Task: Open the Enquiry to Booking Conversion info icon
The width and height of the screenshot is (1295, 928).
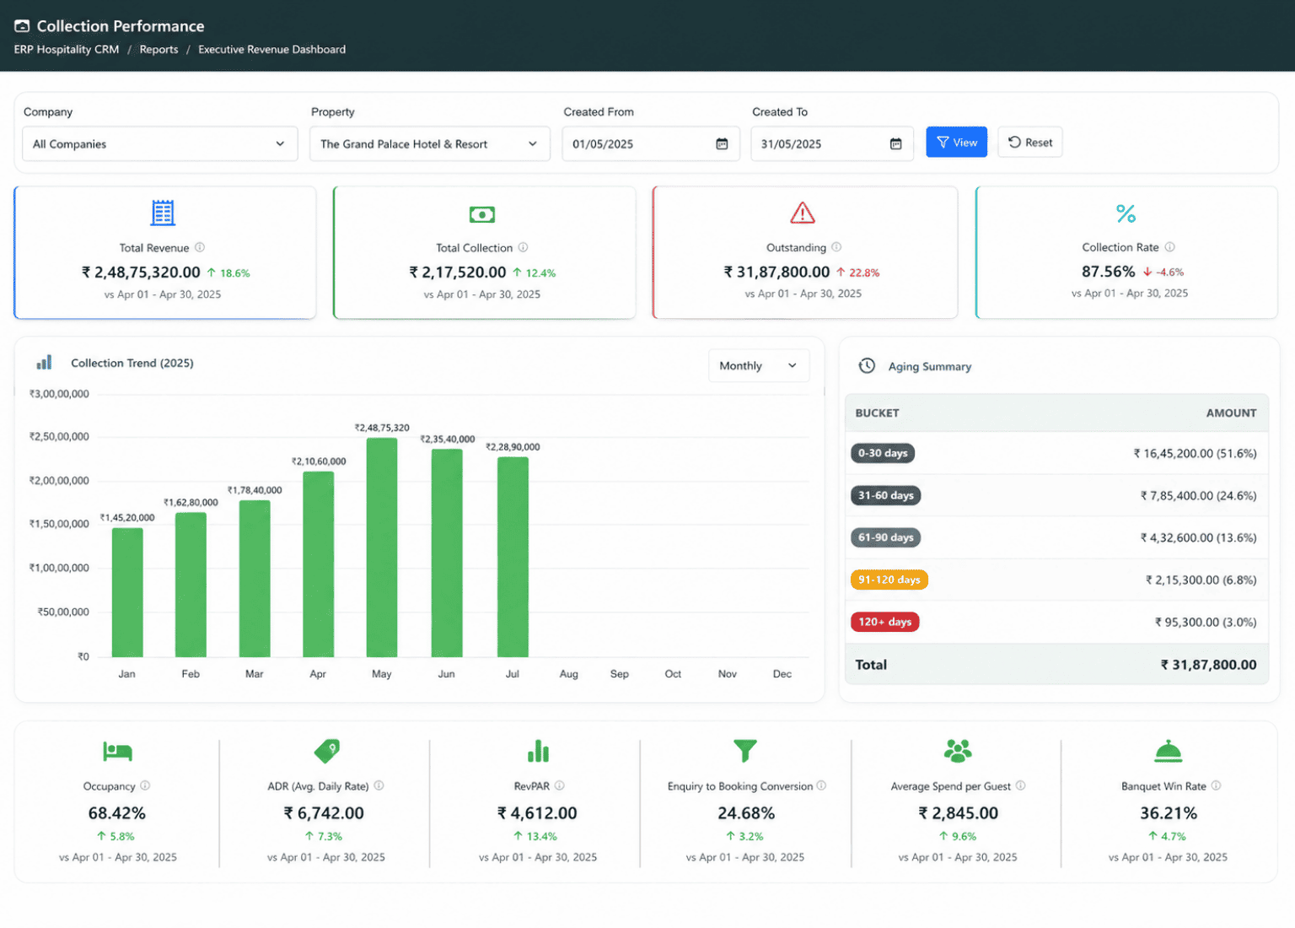Action: click(821, 785)
